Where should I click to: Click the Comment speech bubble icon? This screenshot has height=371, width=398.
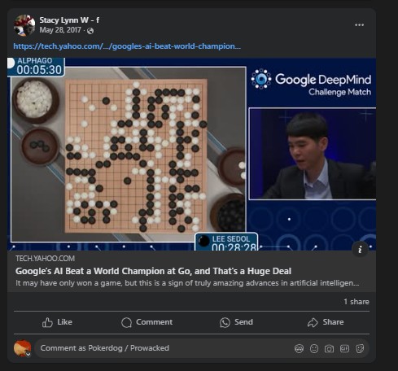tap(126, 322)
